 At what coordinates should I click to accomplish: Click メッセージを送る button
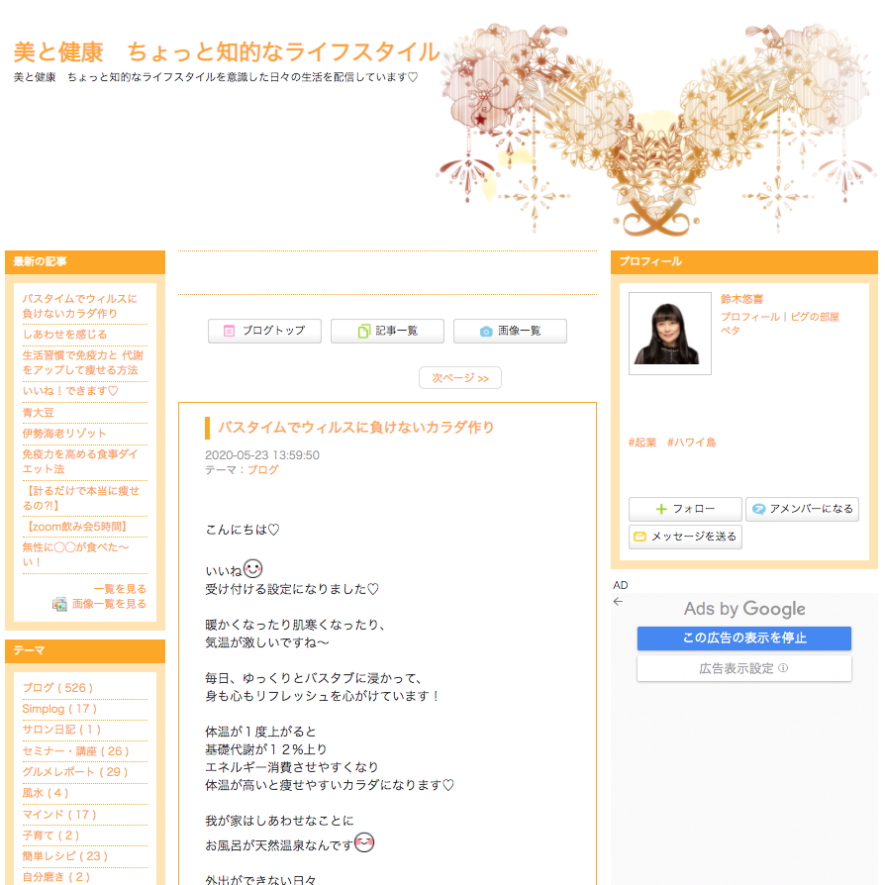point(685,537)
